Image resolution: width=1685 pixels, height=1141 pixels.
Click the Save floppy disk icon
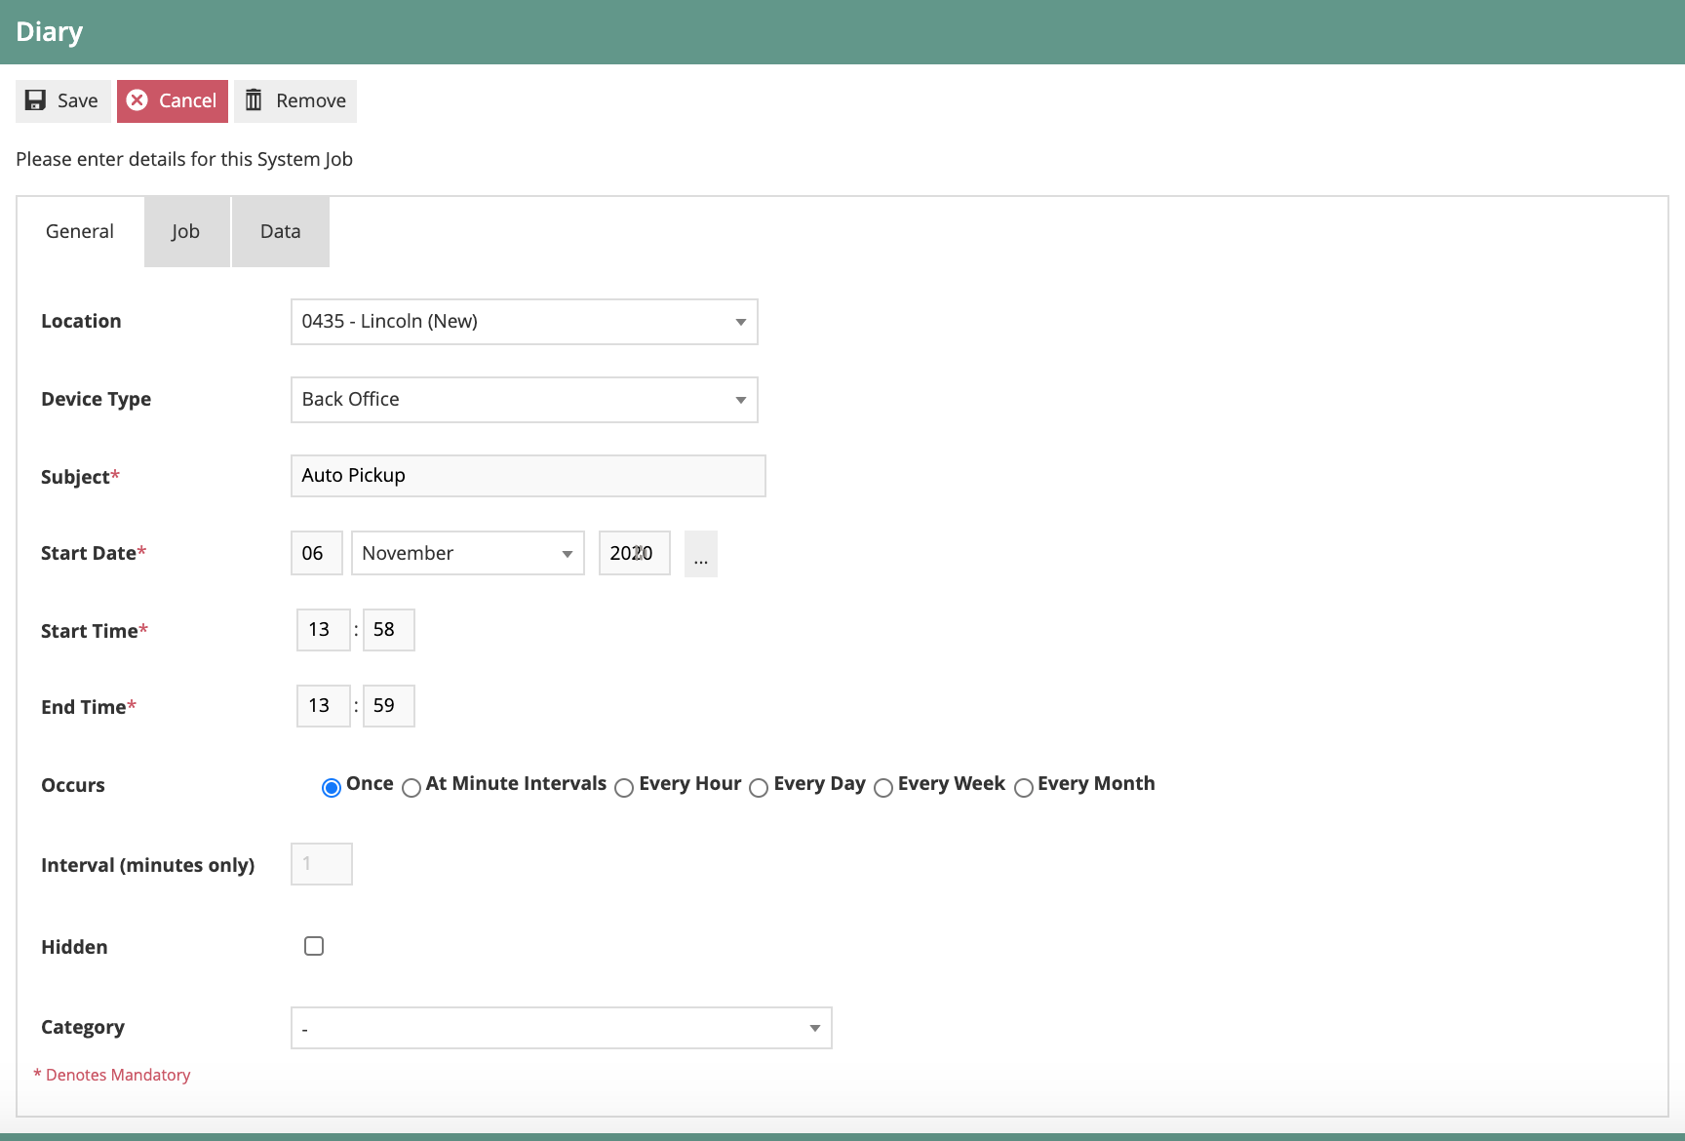[35, 100]
